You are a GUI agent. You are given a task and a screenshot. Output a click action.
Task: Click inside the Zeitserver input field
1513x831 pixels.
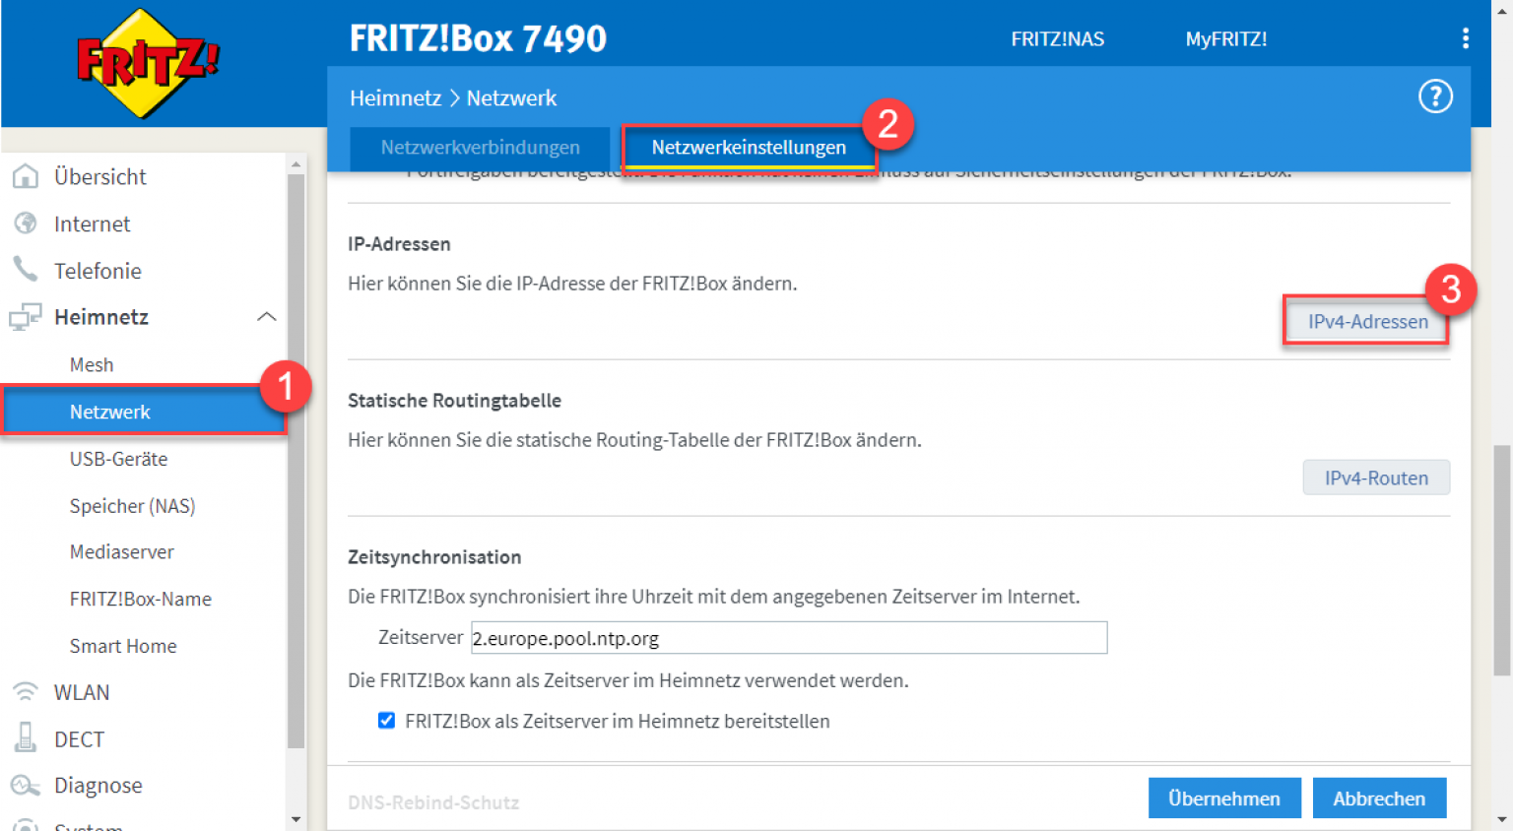coord(788,637)
